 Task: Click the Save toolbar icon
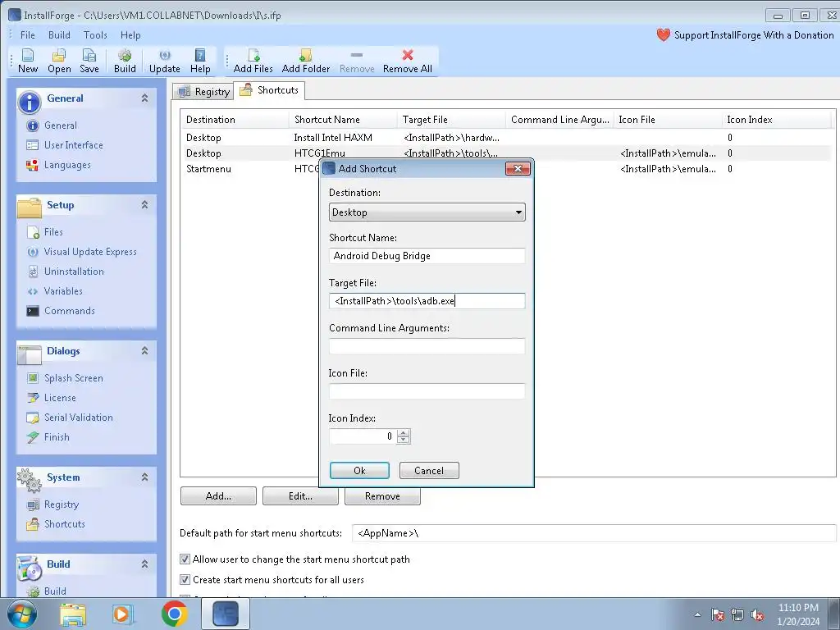[89, 61]
